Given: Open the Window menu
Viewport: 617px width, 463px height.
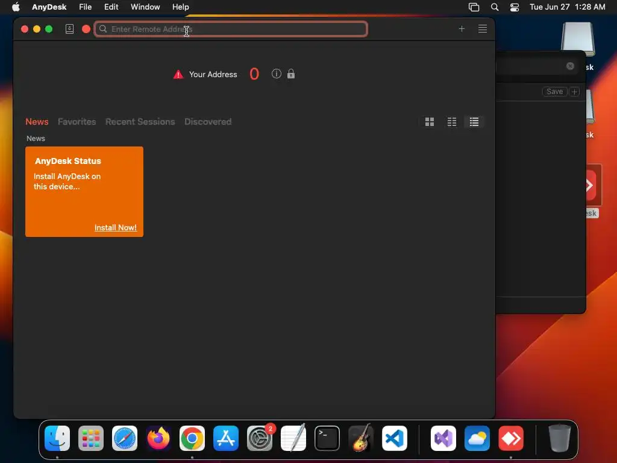Looking at the screenshot, I should [x=145, y=7].
